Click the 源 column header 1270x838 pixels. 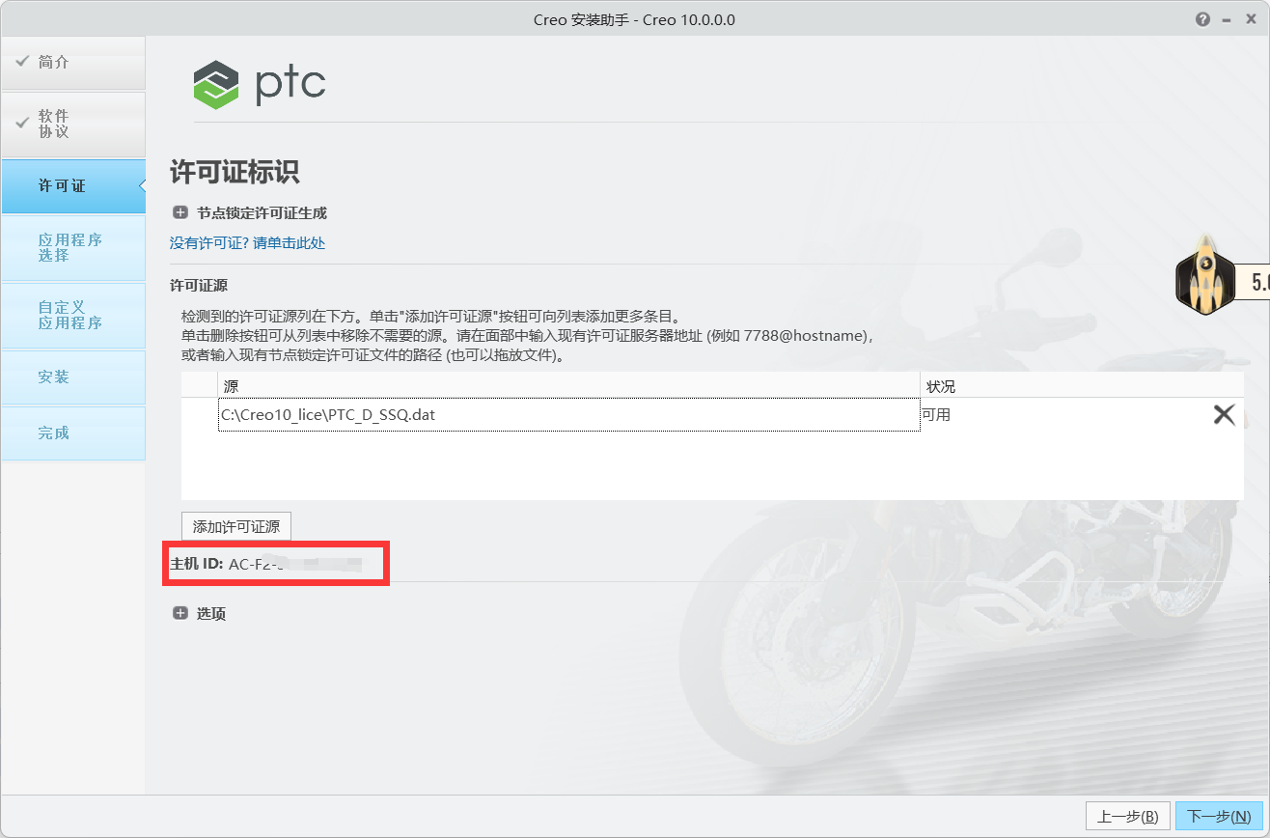568,386
